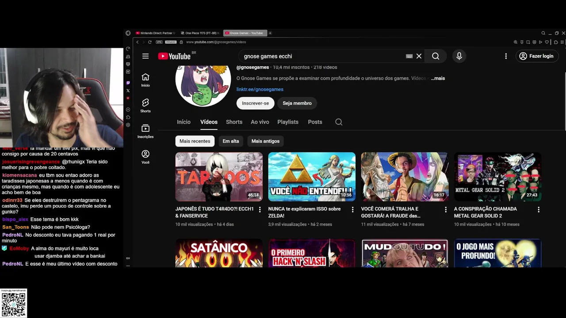
Task: Switch to the Ao vivo channel tab
Action: tap(260, 122)
